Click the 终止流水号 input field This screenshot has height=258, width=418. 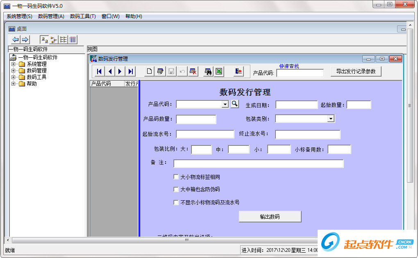pos(308,135)
